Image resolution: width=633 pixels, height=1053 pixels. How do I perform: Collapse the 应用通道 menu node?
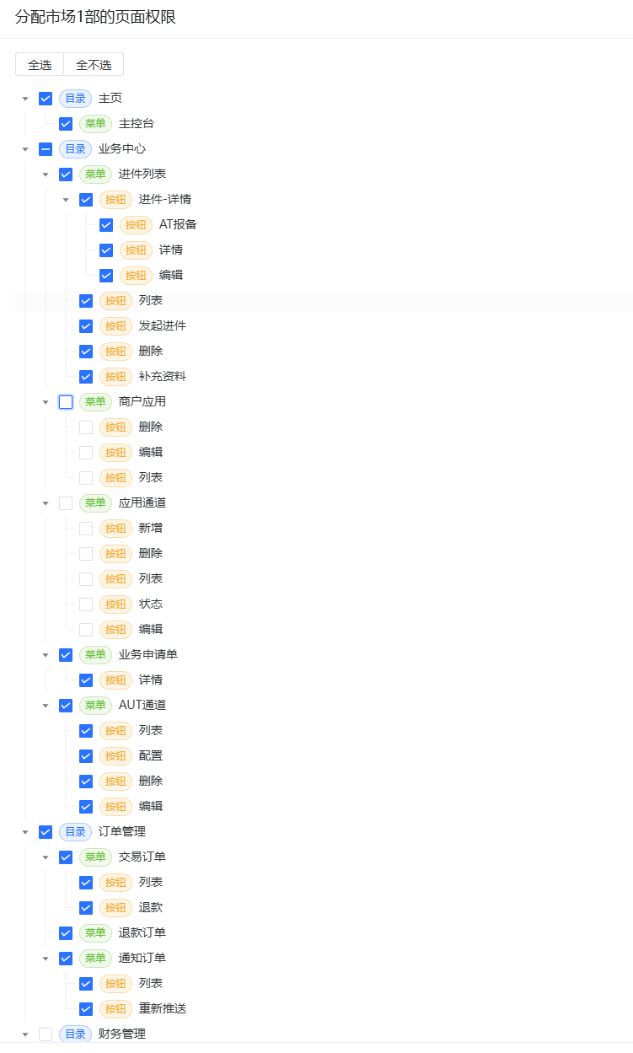(46, 503)
